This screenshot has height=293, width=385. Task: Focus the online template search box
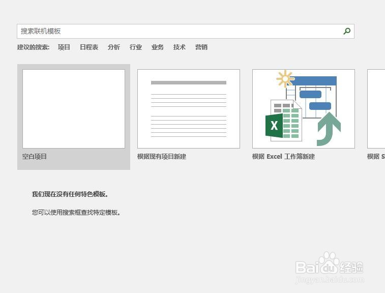tap(185, 31)
